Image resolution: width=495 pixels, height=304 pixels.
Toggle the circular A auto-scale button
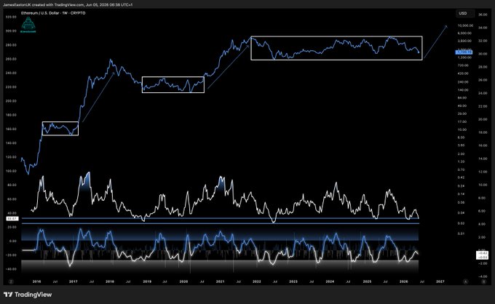click(465, 281)
